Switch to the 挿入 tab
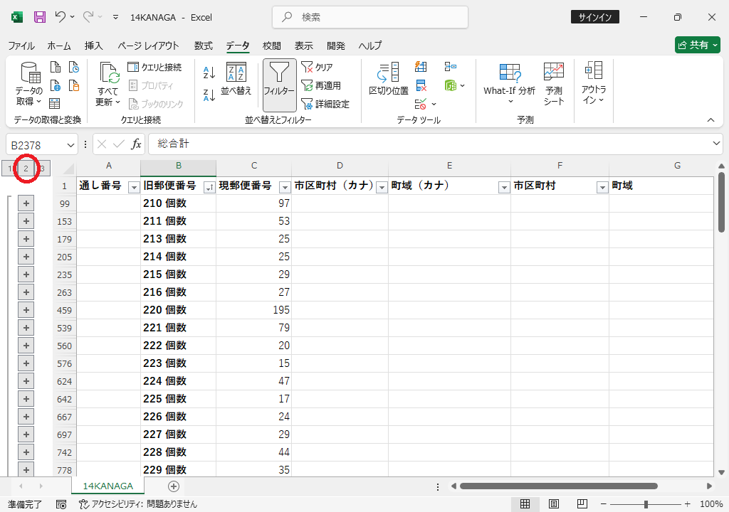729x512 pixels. [93, 46]
